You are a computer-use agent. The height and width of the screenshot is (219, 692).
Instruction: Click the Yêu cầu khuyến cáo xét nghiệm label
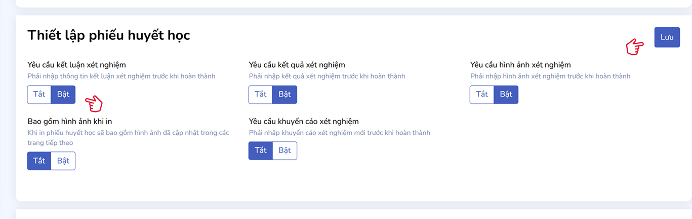(304, 121)
